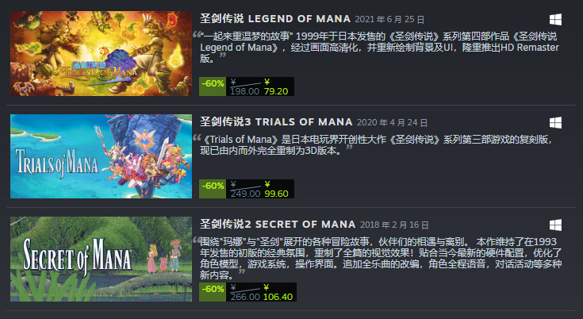Click the 圣剑传说2 SECRET OF MANA title

(x=278, y=225)
